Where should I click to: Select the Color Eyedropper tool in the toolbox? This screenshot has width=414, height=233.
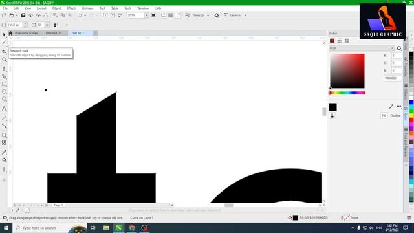click(5, 153)
